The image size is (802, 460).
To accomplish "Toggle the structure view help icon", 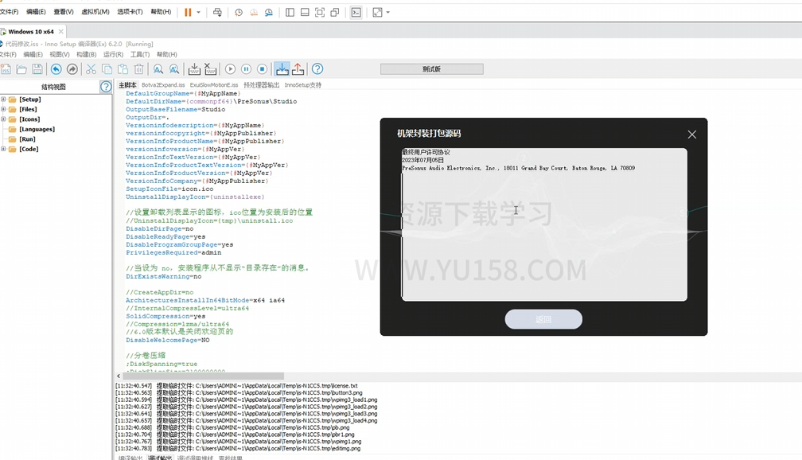I will coord(106,87).
